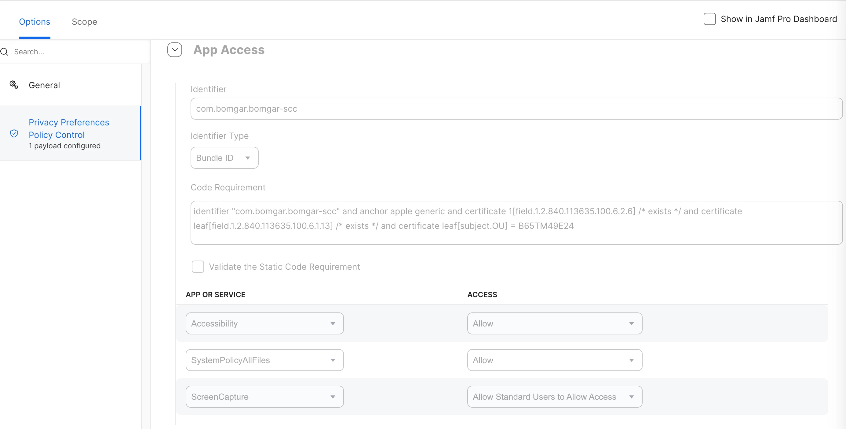
Task: Check Validate the Static Code Requirement
Action: pos(198,267)
